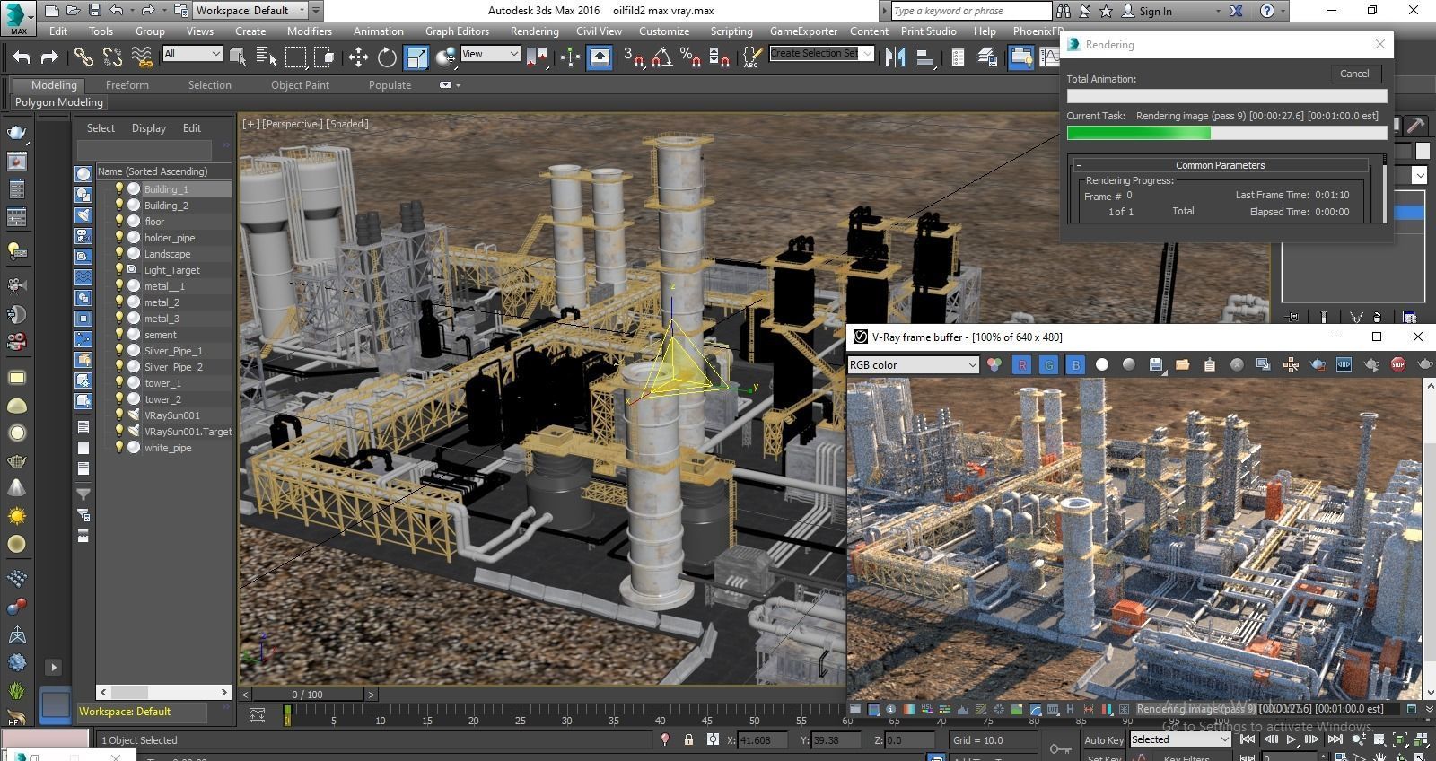
Task: Open the Graph Editors menu
Action: (457, 31)
